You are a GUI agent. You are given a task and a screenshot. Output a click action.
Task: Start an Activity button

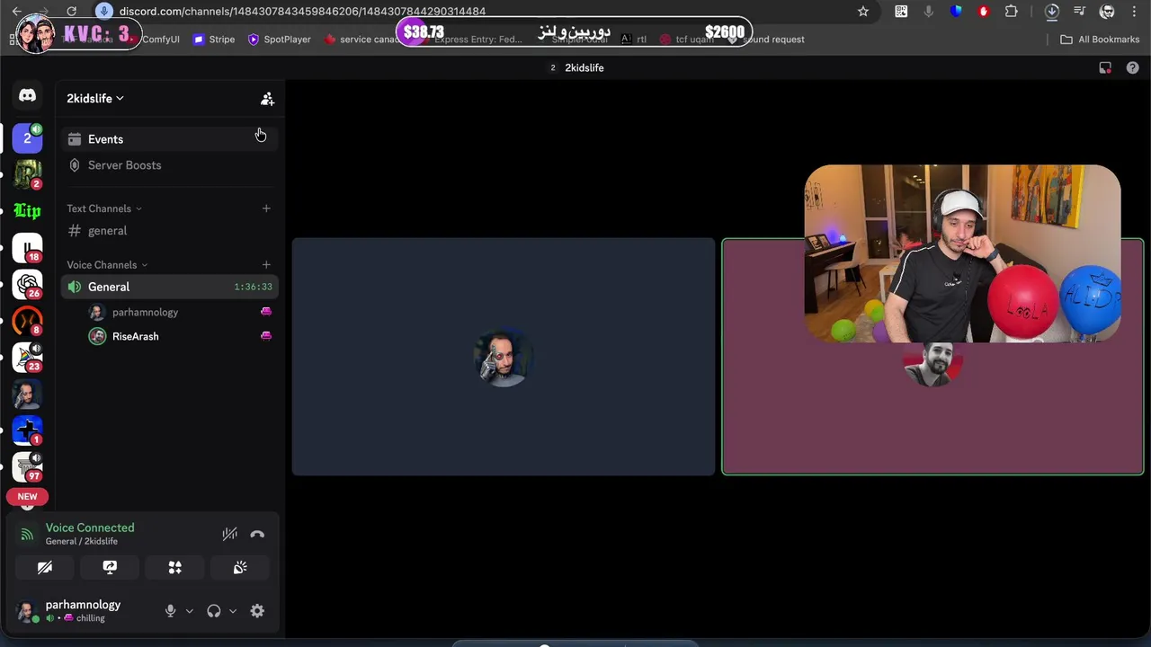pos(174,568)
